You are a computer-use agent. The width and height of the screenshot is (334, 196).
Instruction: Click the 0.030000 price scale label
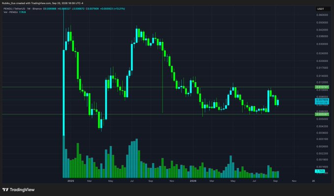(x=322, y=44)
